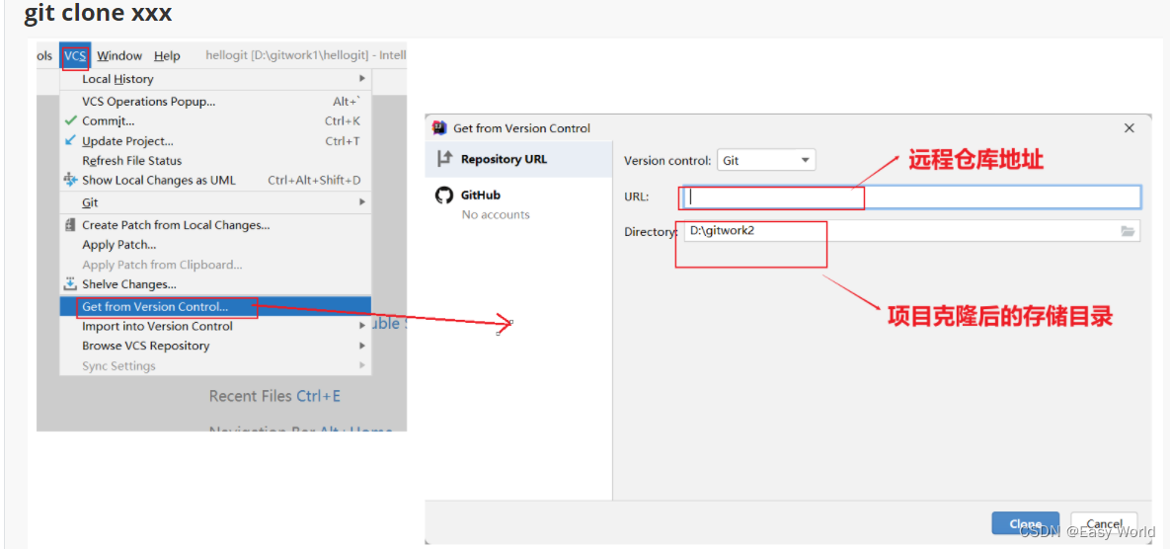Image resolution: width=1170 pixels, height=549 pixels.
Task: Click the blue Update Project arrow icon
Action: pos(71,140)
